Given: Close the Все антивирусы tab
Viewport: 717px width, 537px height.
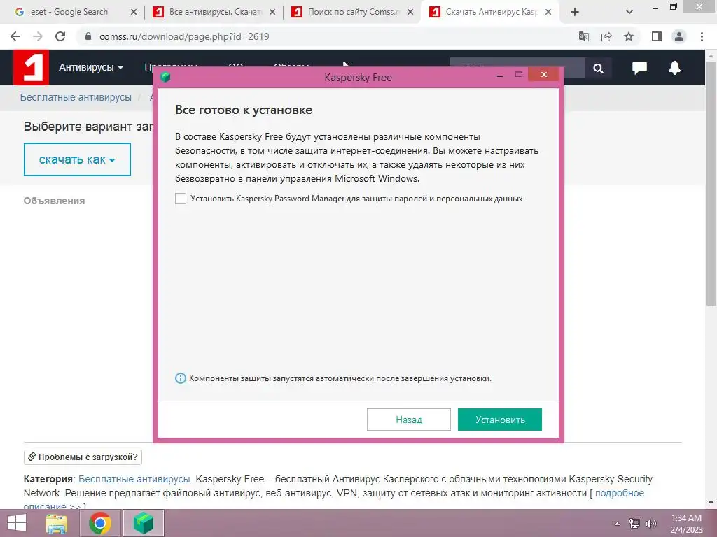Looking at the screenshot, I should [272, 13].
